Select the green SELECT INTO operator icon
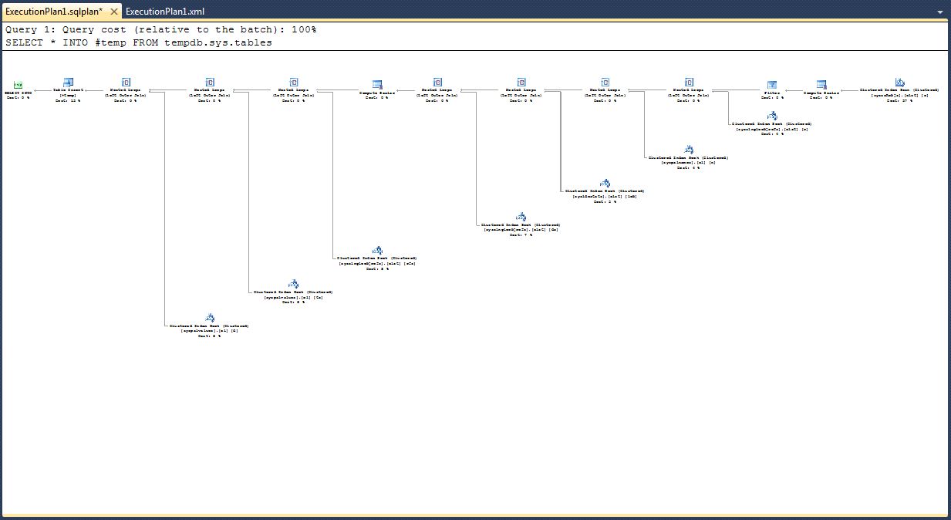 pyautogui.click(x=18, y=84)
